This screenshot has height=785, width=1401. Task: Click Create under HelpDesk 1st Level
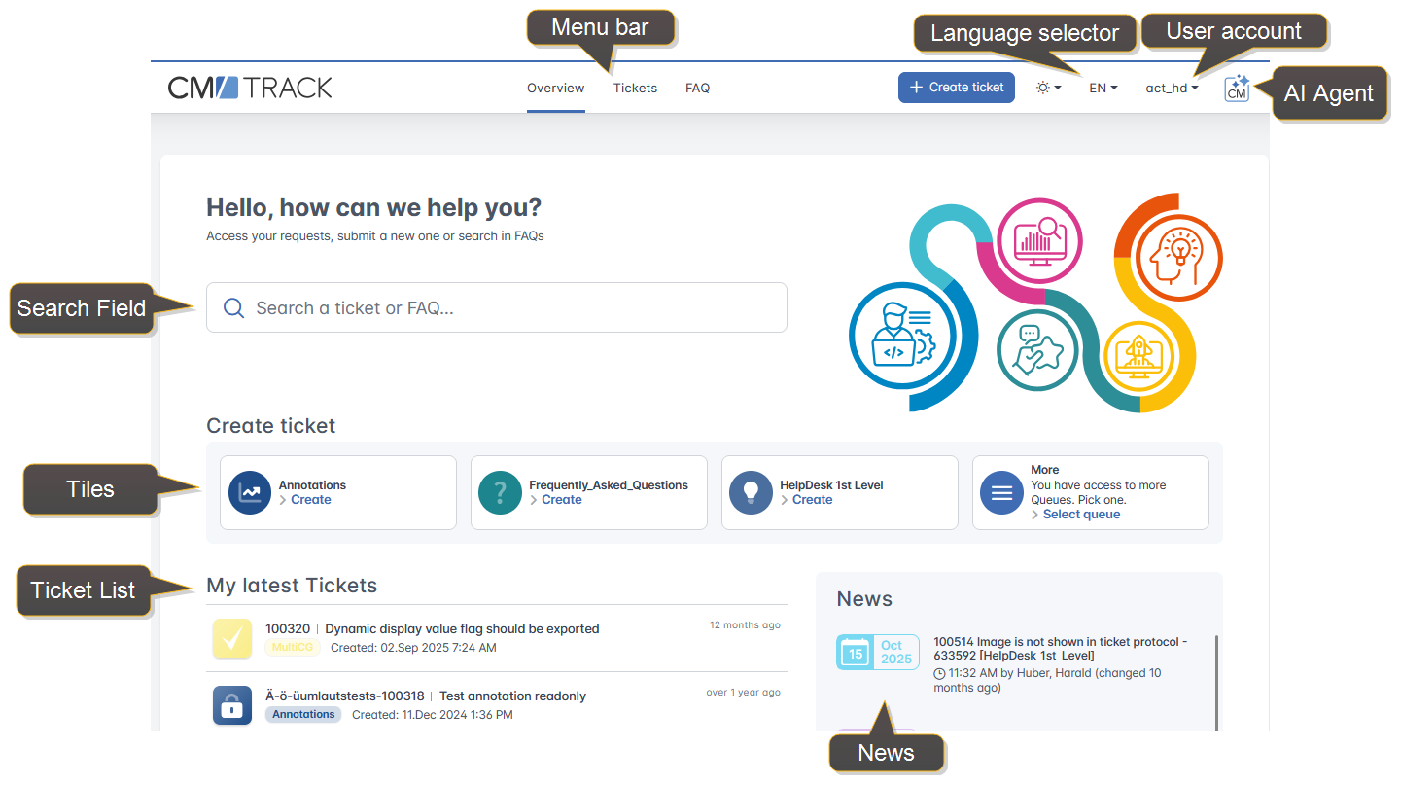click(813, 500)
